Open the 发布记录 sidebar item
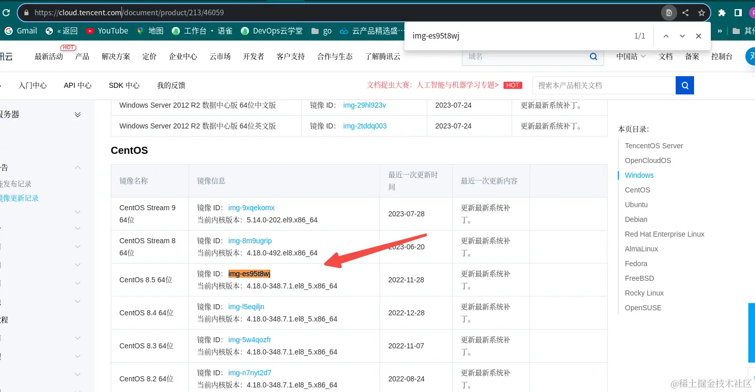The height and width of the screenshot is (392, 755). click(x=16, y=184)
